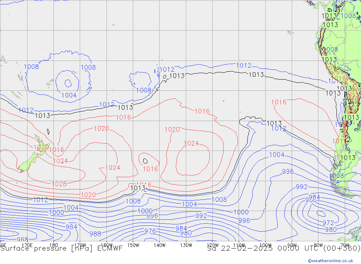The image size is (361, 264).
Task: Click the blue 972 isobar label
Action: point(328,223)
